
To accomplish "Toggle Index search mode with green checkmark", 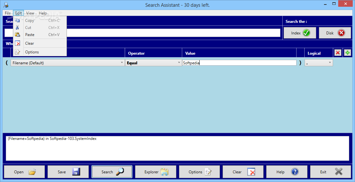I will pyautogui.click(x=300, y=33).
